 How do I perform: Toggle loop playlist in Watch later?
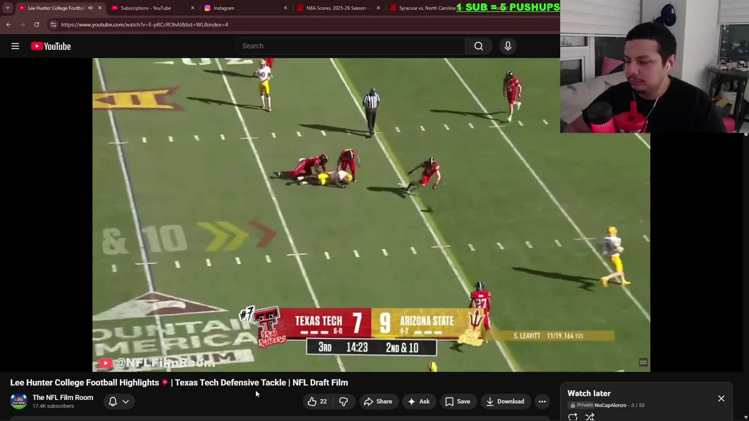click(573, 417)
